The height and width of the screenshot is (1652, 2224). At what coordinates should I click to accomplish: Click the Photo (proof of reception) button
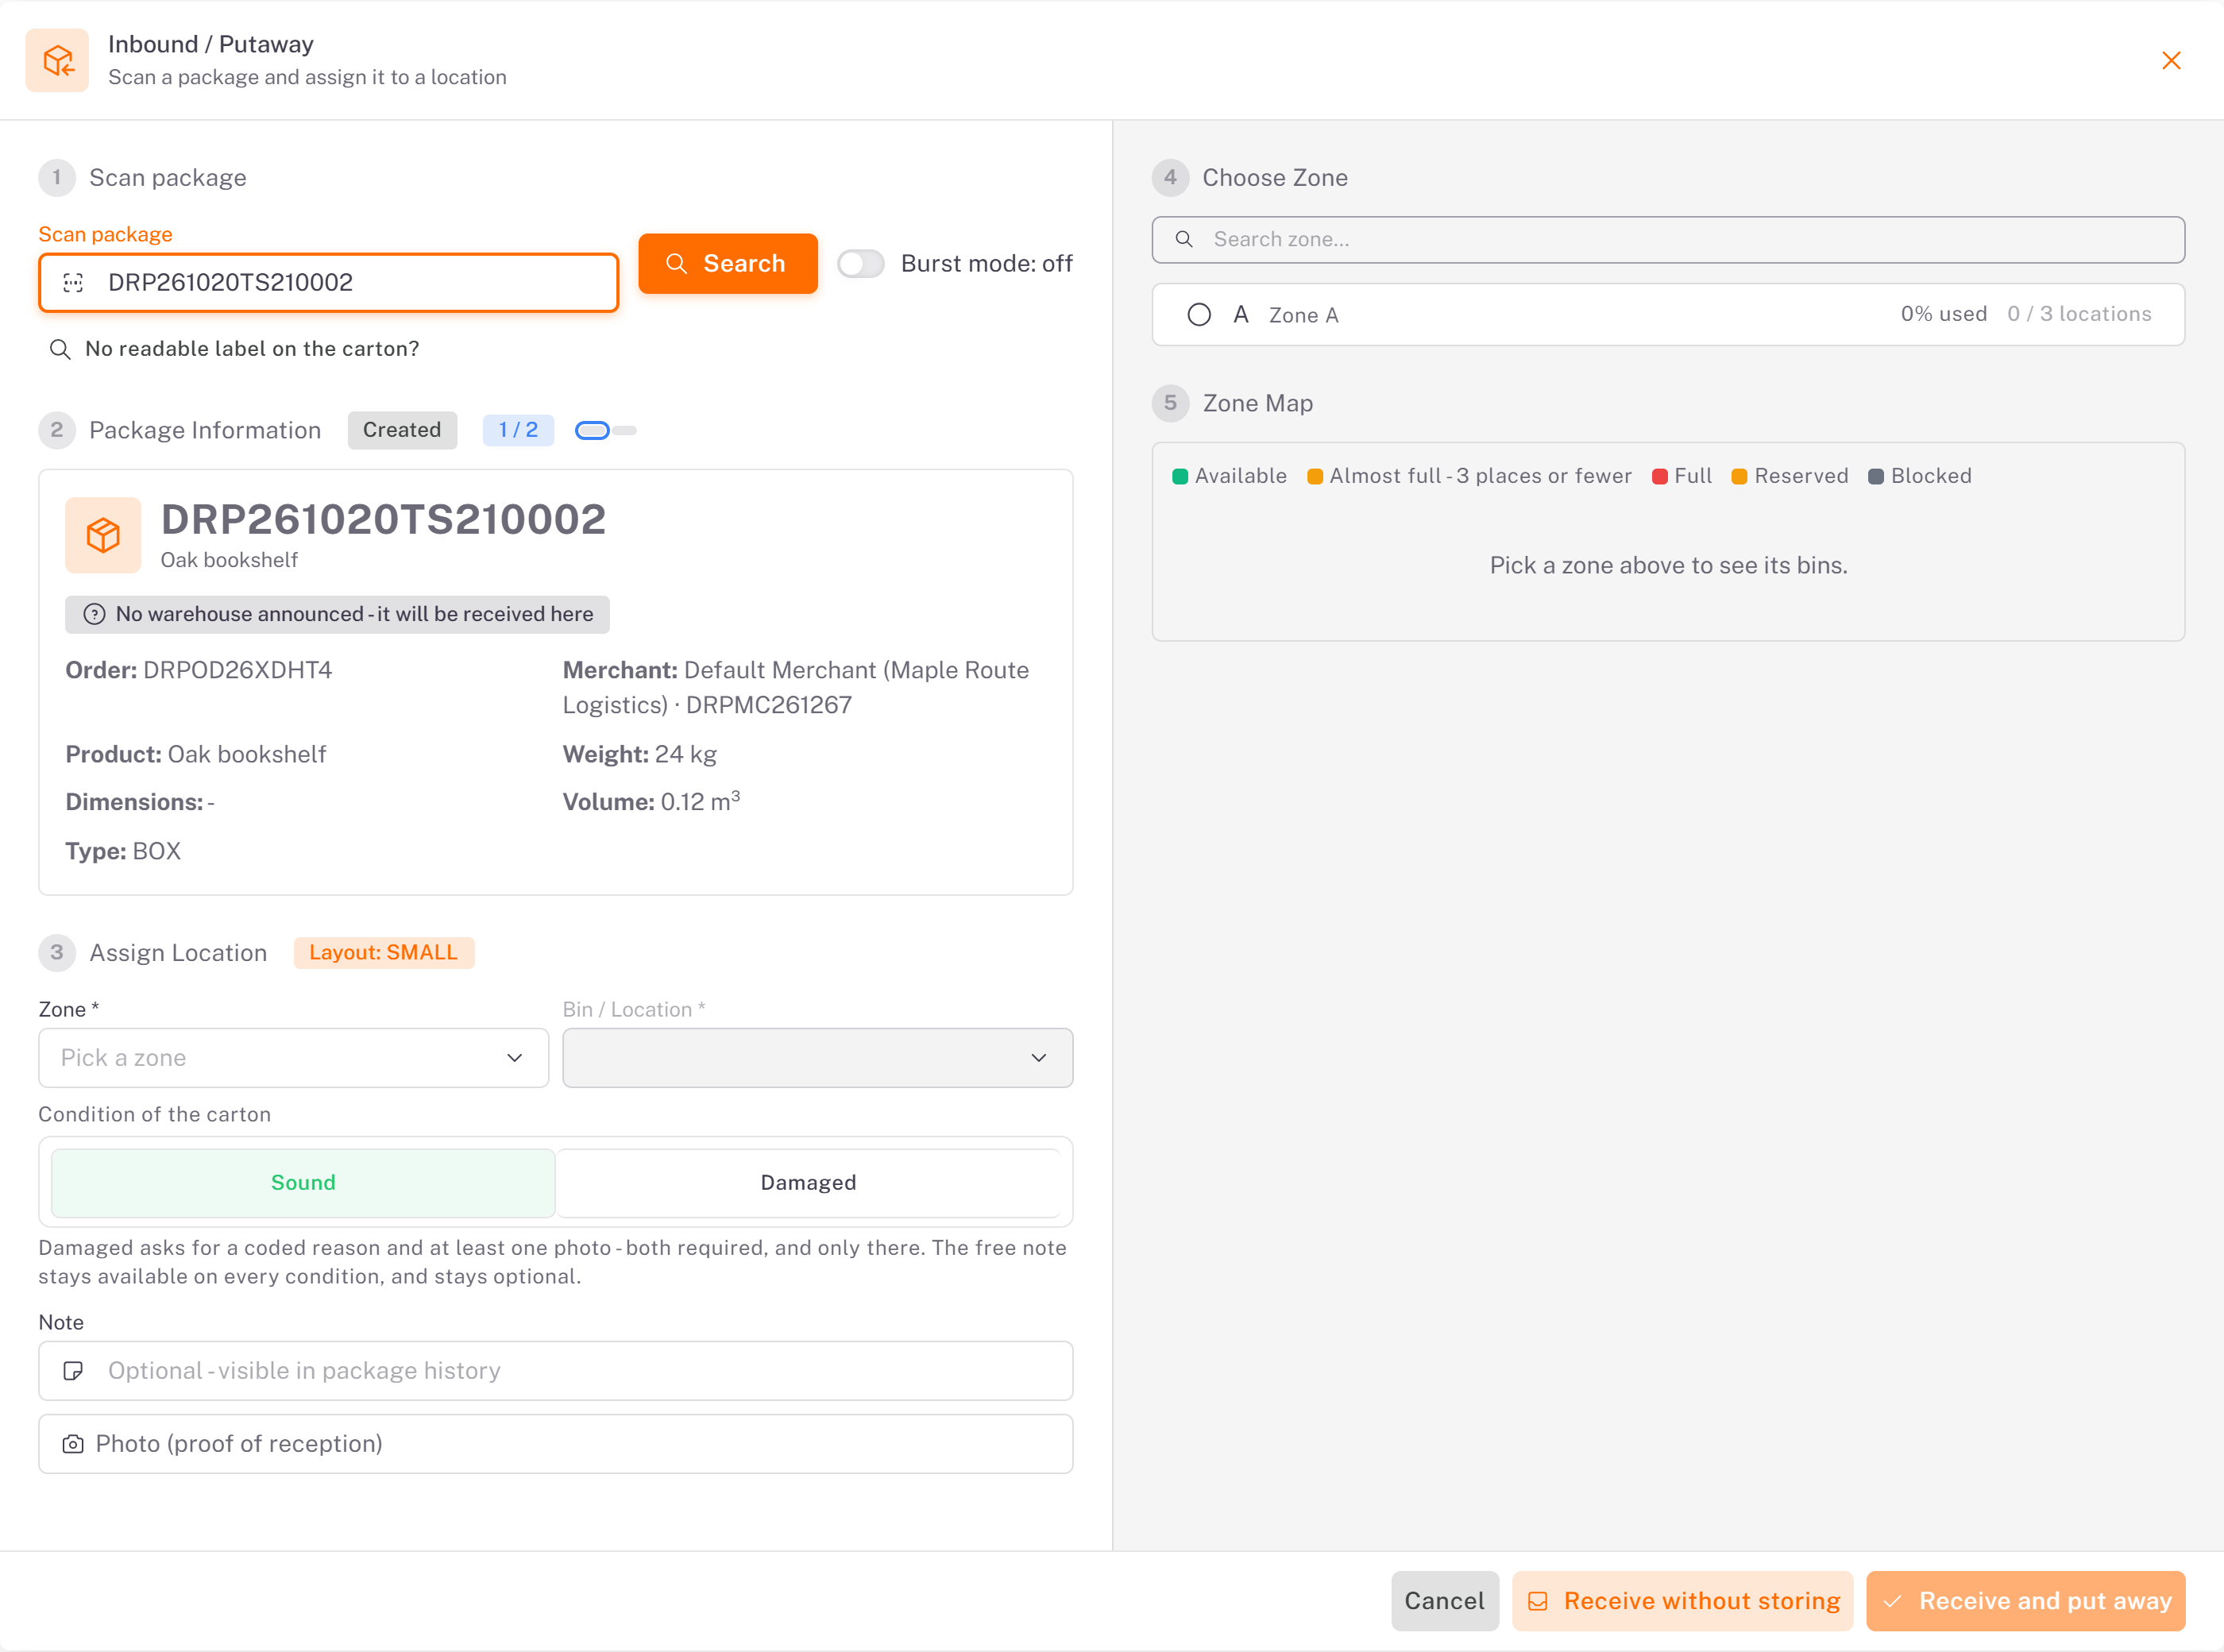pos(556,1444)
